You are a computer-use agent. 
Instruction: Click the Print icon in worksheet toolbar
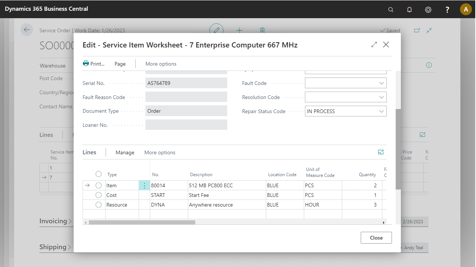click(x=86, y=63)
